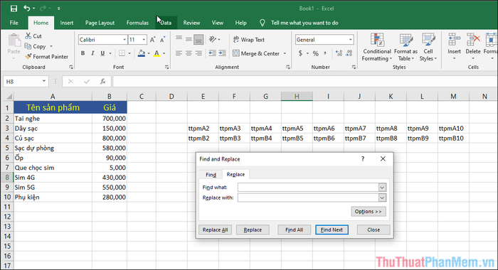Click the Tell me what you want to do box
Screen dimensions: 498x270
click(x=304, y=23)
